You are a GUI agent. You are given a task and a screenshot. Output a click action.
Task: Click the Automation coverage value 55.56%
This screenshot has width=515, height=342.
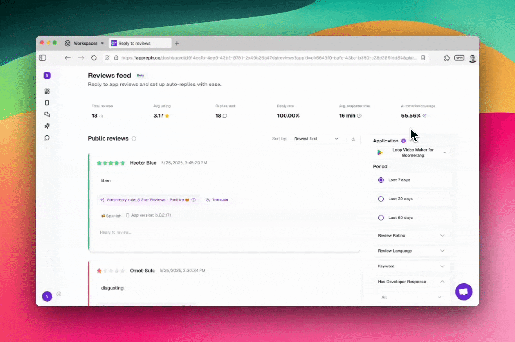pos(411,115)
